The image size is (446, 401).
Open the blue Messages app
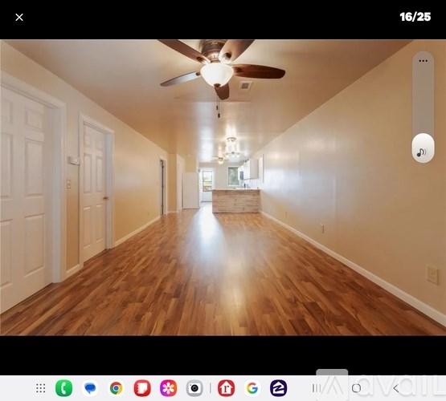click(x=90, y=388)
